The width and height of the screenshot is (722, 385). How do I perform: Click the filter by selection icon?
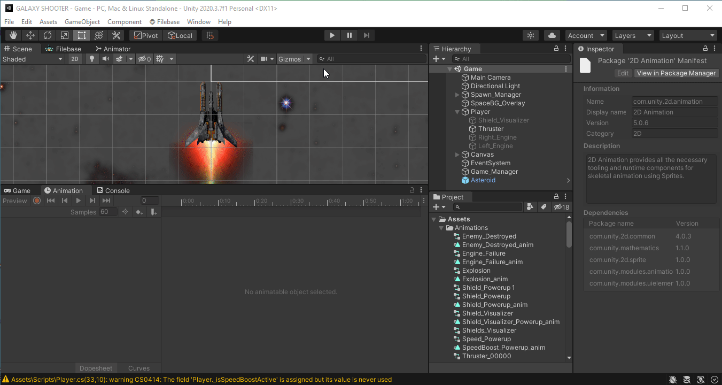point(125,212)
